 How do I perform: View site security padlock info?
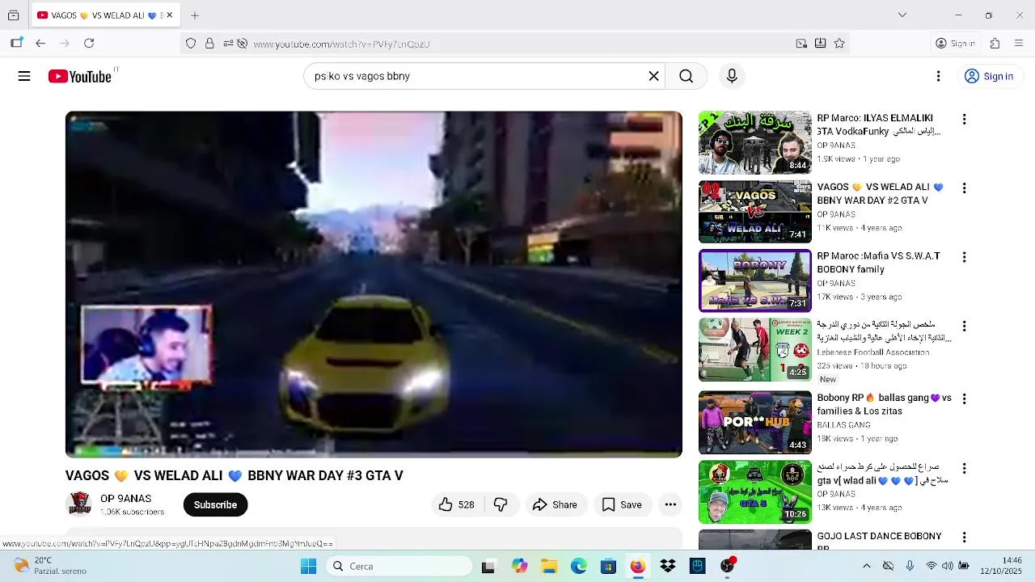click(x=209, y=44)
